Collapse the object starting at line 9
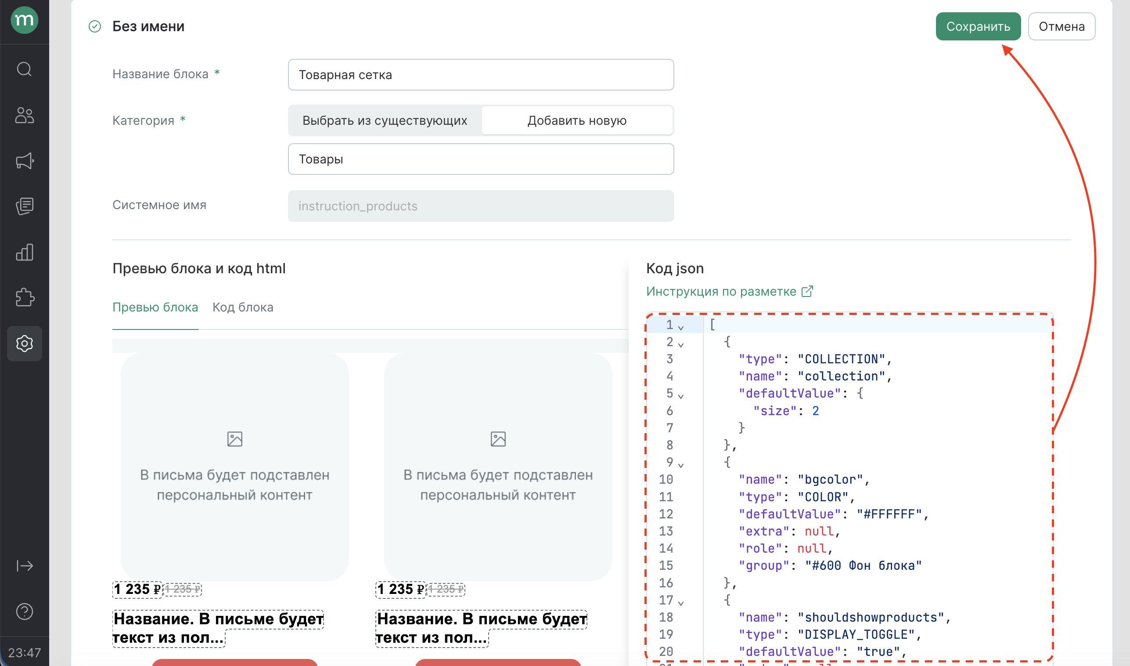The height and width of the screenshot is (666, 1130). click(x=682, y=463)
